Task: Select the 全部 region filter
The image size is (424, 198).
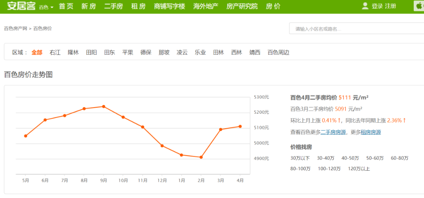Action: coord(37,53)
